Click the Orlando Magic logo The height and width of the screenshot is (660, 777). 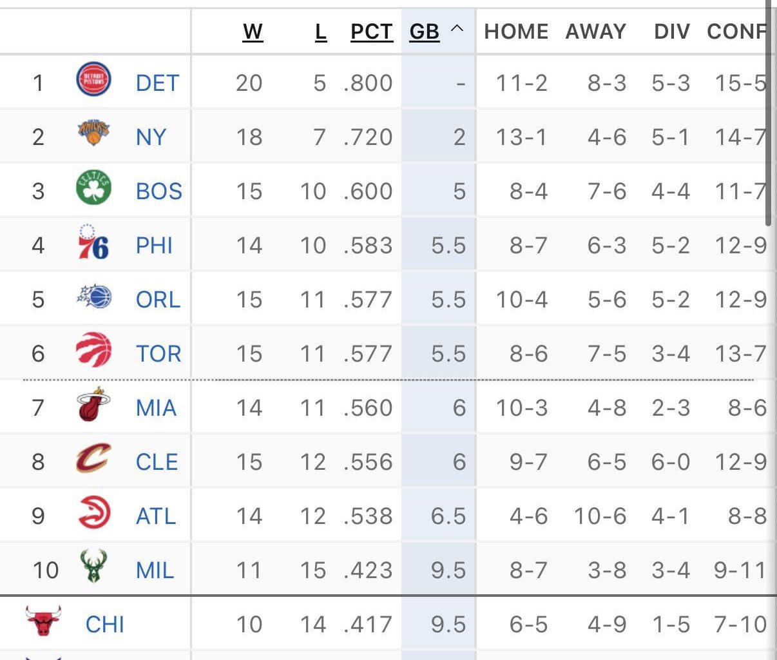(94, 297)
